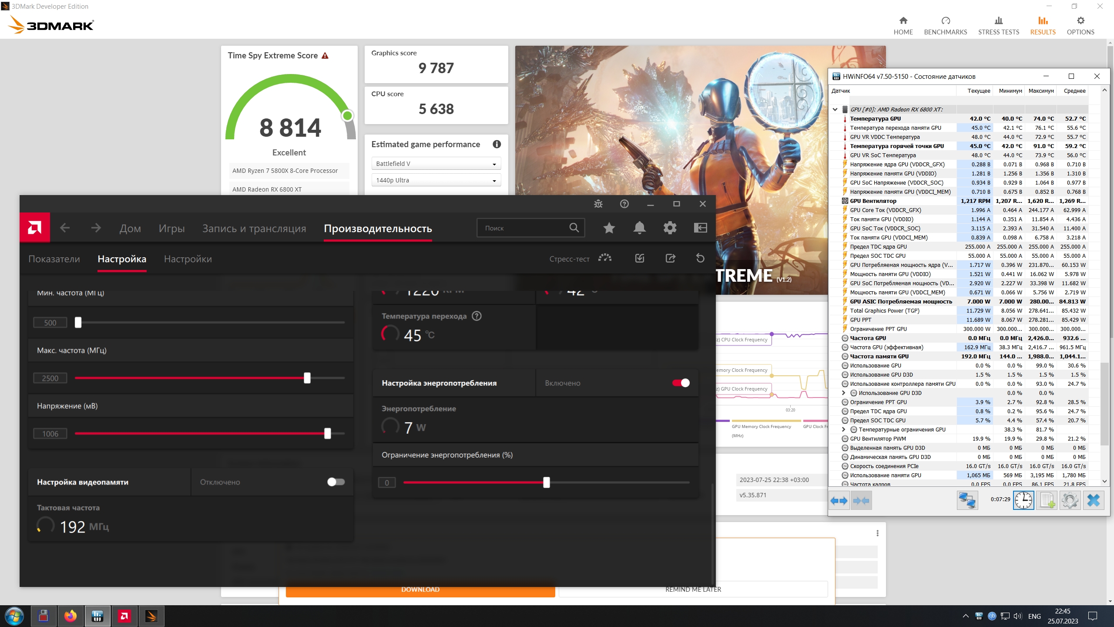Screen dimensions: 1114x627
Task: Click HWiNFO logging start icon
Action: point(1047,500)
